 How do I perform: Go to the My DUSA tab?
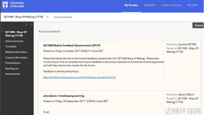point(193,5)
